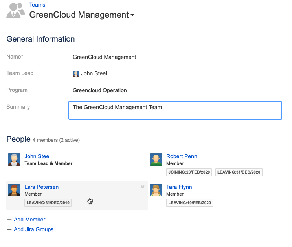Focus the Summary text box
Screen dimensions: 292x247
175,110
